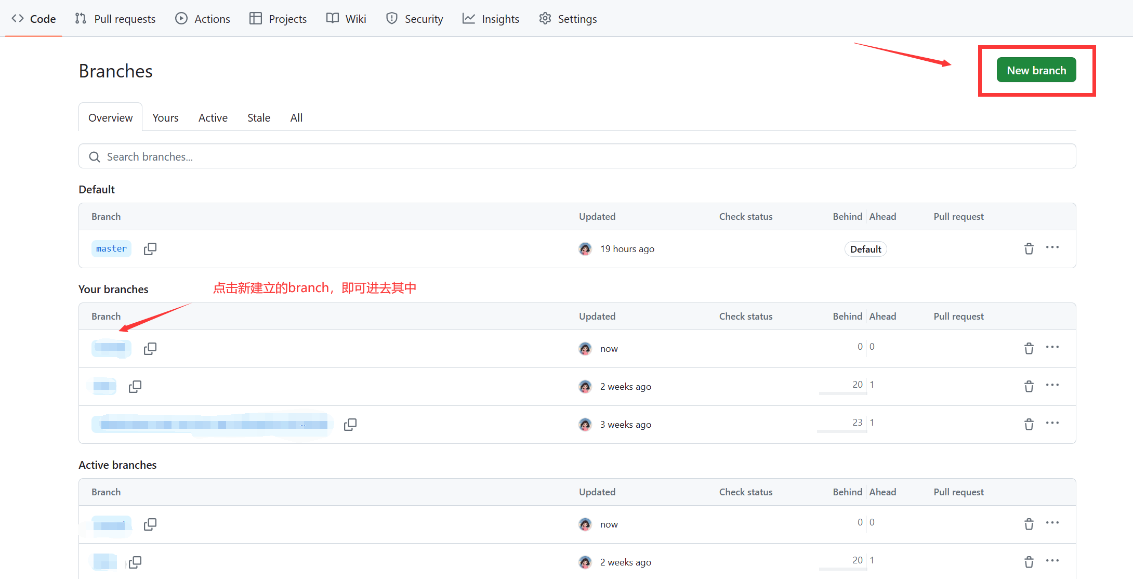
Task: Copy the master branch name
Action: click(x=150, y=249)
